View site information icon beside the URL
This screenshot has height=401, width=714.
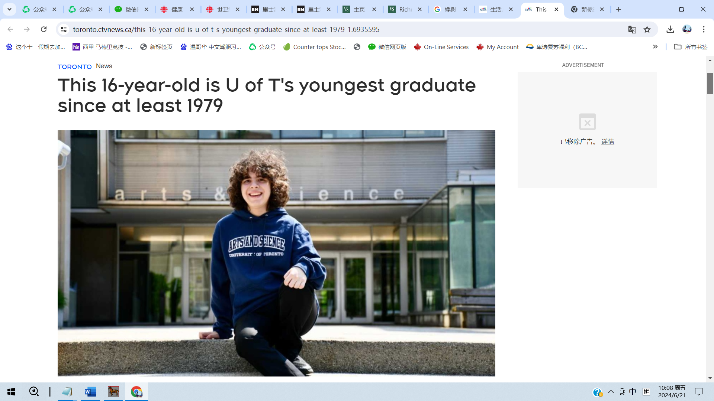point(64,29)
